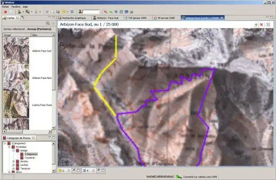276x180 pixels.
Task: Select the Arbizon Face Nord map thumbnail
Action: [x=16, y=78]
